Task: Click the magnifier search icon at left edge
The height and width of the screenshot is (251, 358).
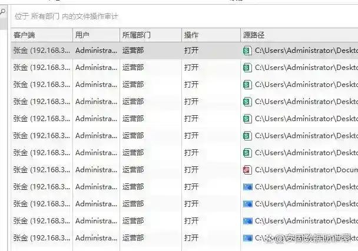Action: pyautogui.click(x=2, y=11)
